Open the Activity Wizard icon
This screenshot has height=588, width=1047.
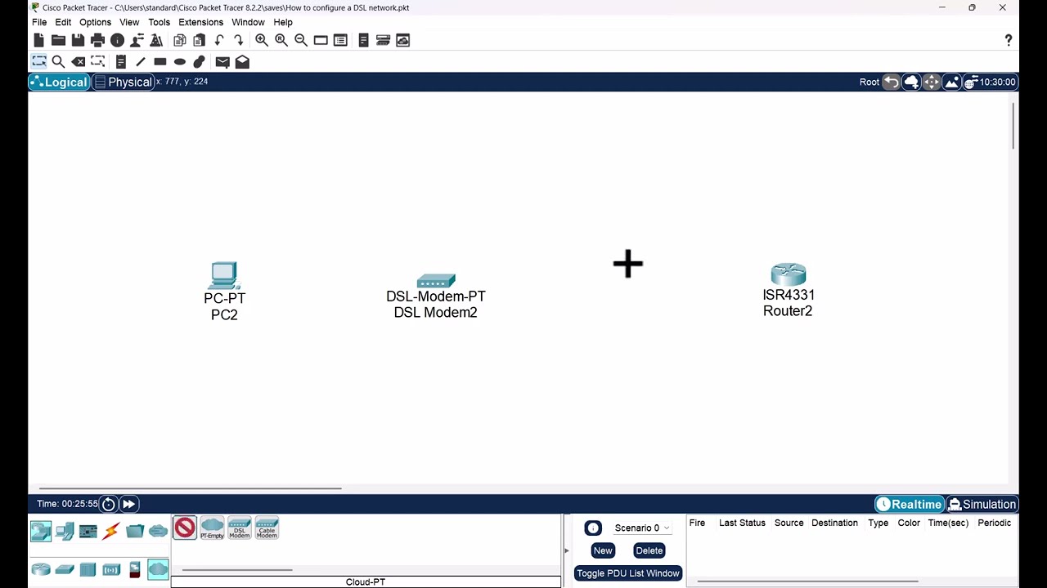pyautogui.click(x=156, y=40)
